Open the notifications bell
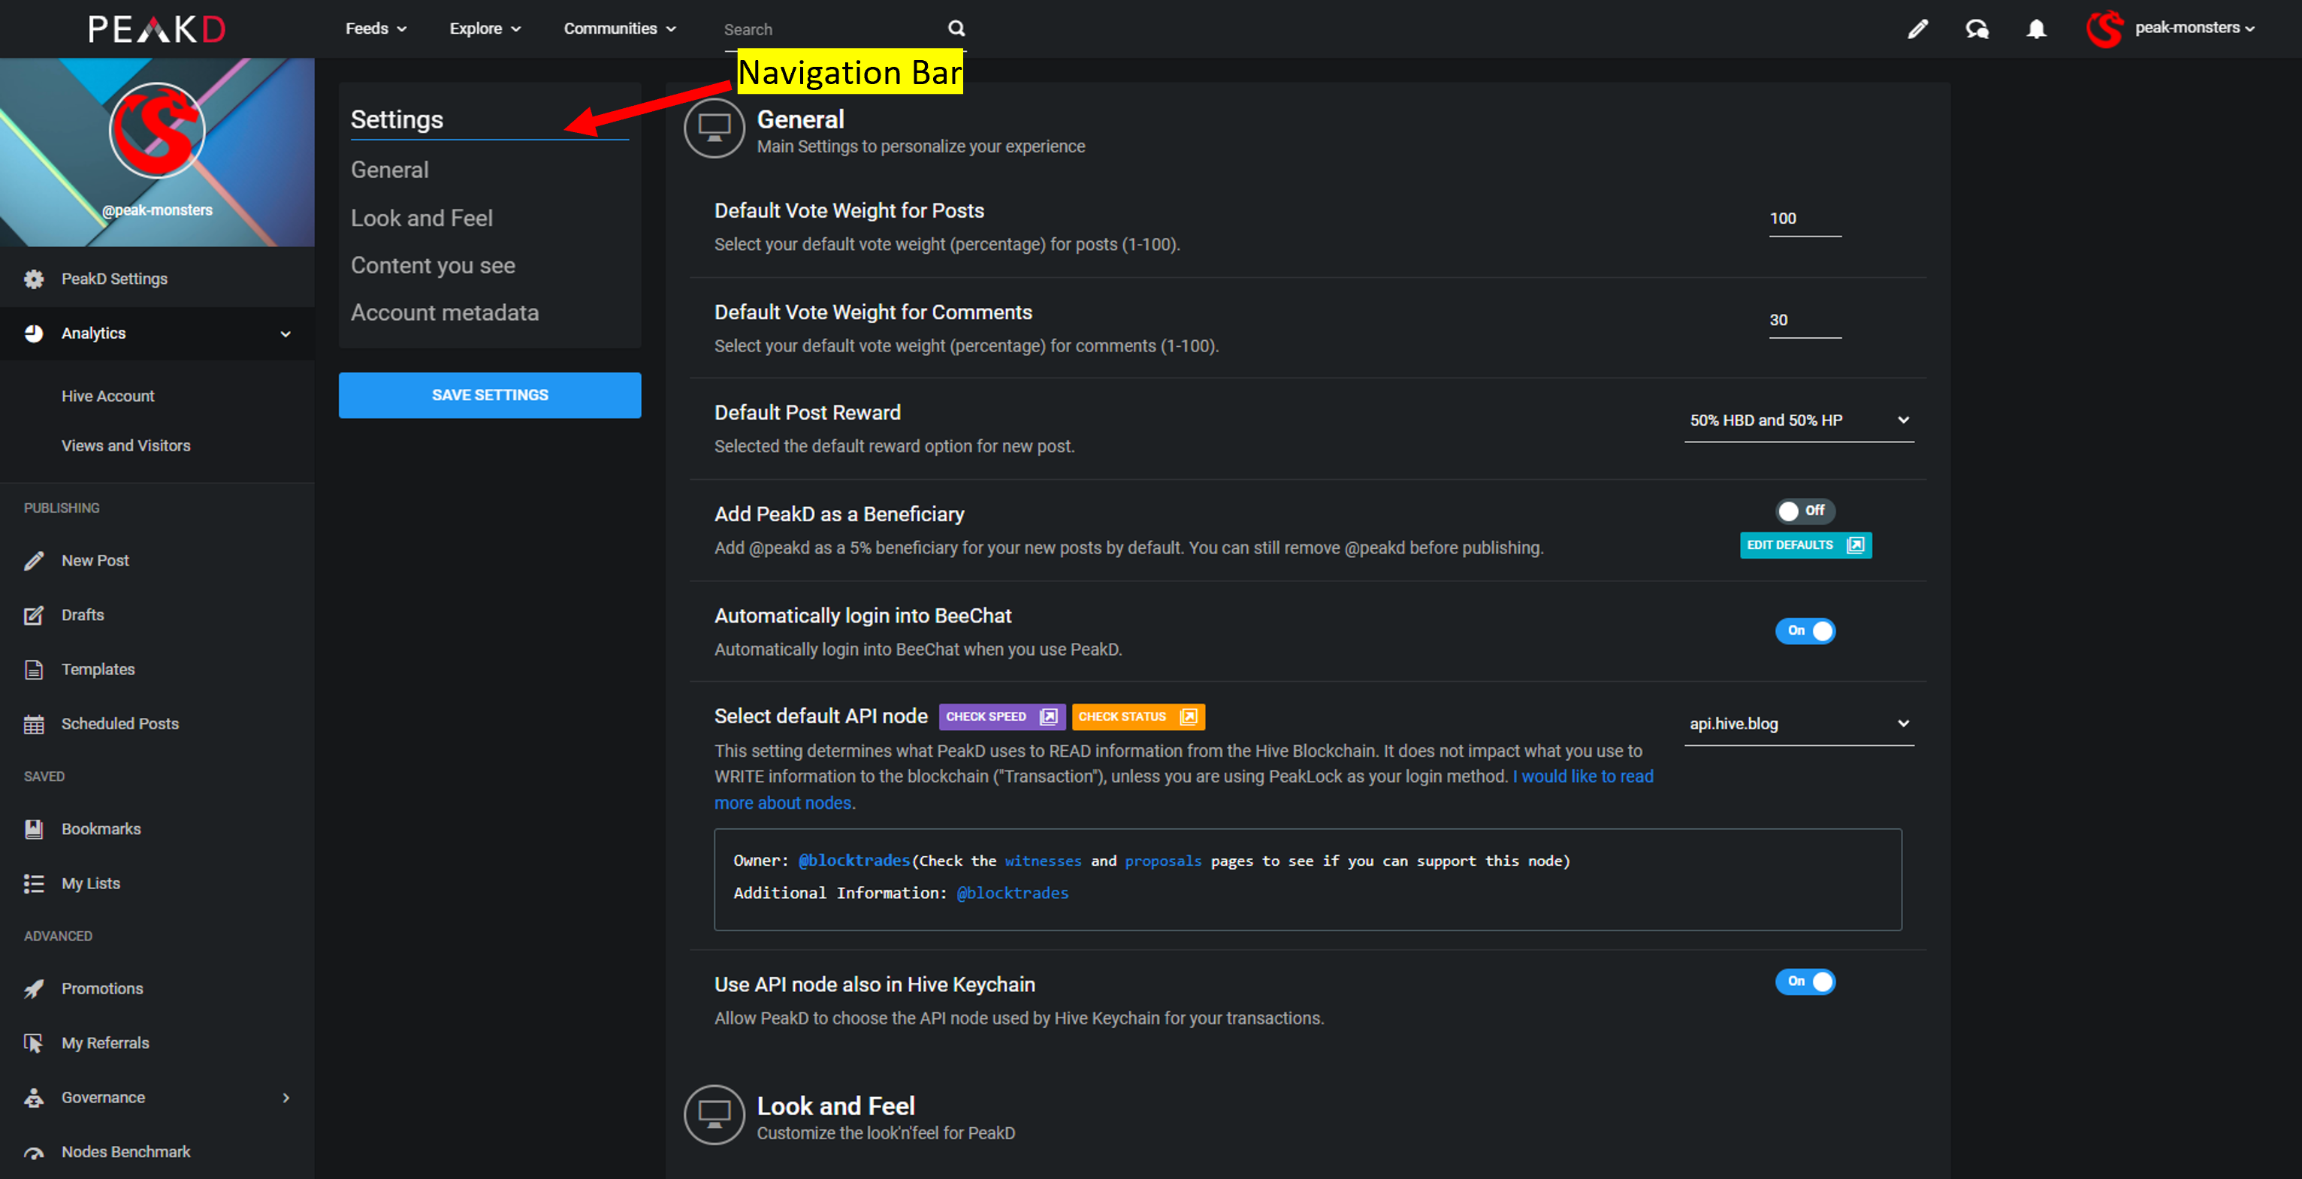Screen dimensions: 2302x1179 click(2036, 29)
